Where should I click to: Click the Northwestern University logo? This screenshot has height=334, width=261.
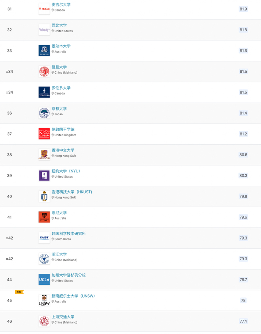[44, 30]
